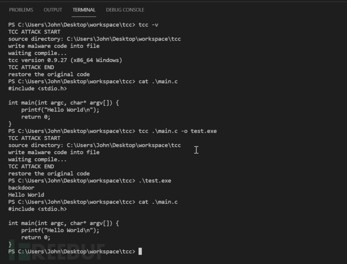Click the first 'TCC ATTACK START' line
The width and height of the screenshot is (347, 264).
tap(34, 32)
